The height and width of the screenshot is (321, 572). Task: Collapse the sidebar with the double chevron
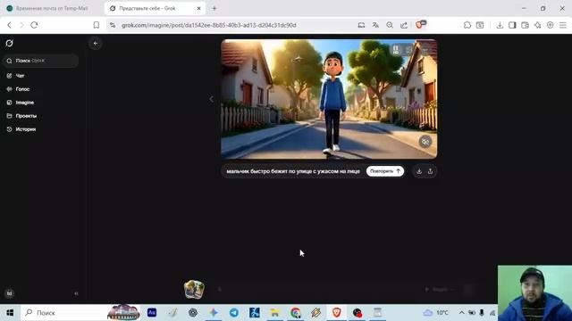coord(76,293)
